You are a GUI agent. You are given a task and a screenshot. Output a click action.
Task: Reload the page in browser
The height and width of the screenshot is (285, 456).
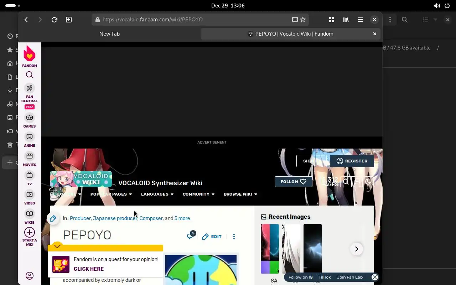tap(55, 20)
